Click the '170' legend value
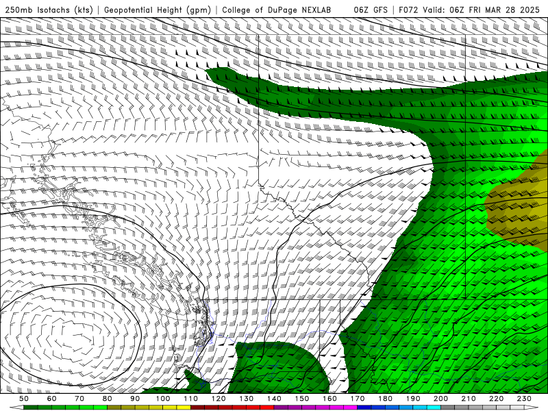The image size is (548, 411). (x=358, y=399)
